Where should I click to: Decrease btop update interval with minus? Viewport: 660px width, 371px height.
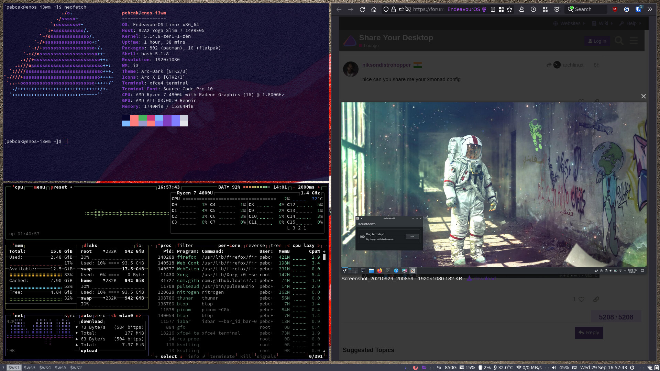click(x=294, y=187)
